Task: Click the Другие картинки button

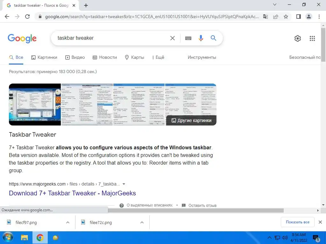Action: coord(191,120)
